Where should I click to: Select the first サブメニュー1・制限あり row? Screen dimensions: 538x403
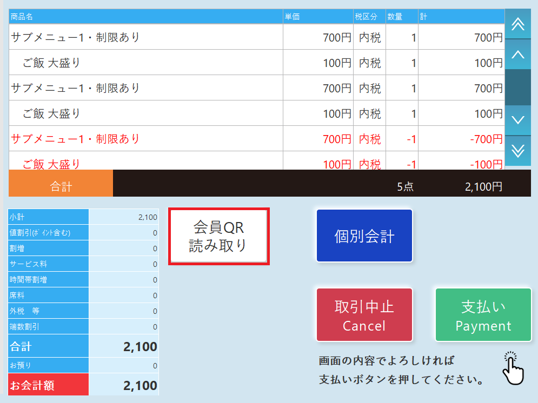pos(257,37)
